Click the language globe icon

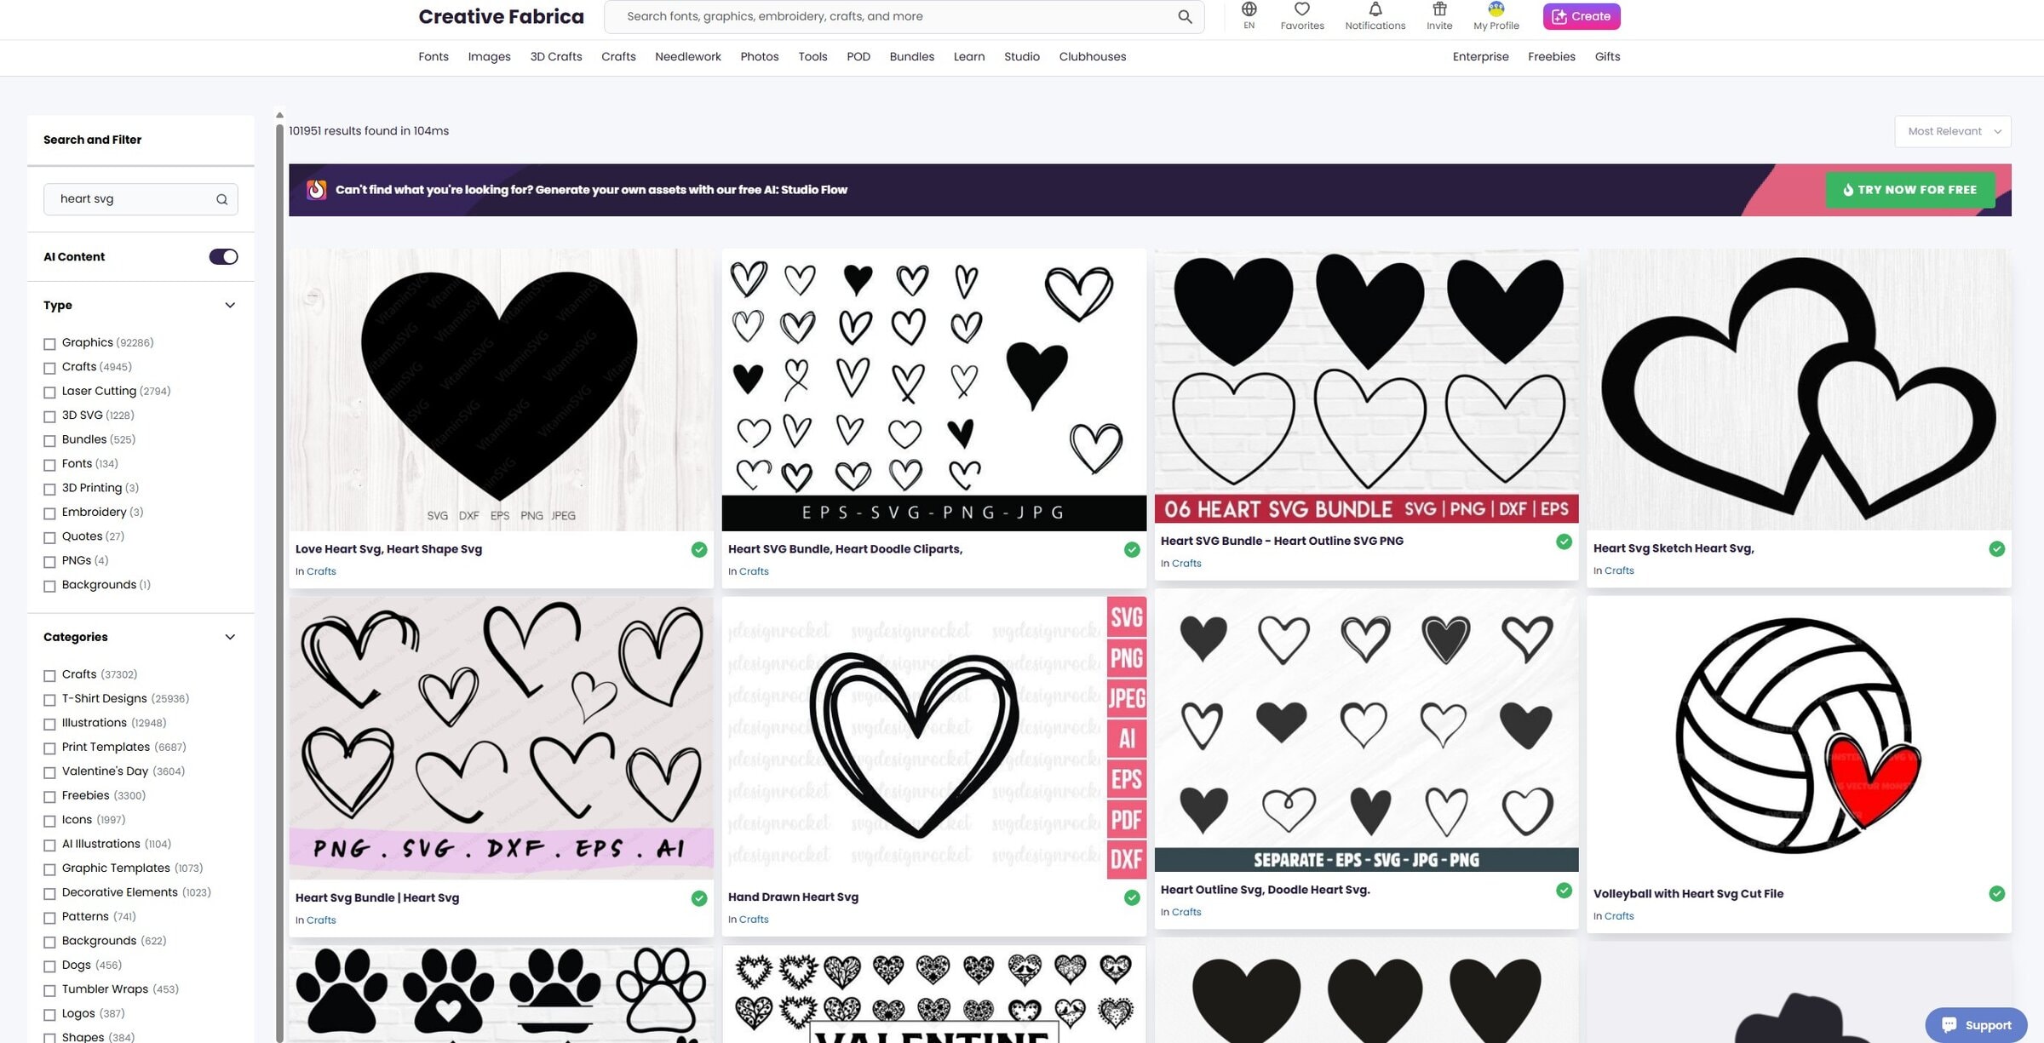coord(1249,9)
